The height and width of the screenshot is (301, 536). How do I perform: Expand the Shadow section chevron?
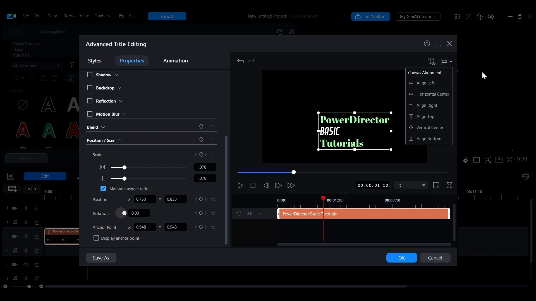116,75
